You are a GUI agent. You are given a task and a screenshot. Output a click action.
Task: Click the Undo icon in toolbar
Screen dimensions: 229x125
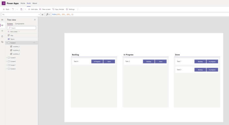pos(13,9)
